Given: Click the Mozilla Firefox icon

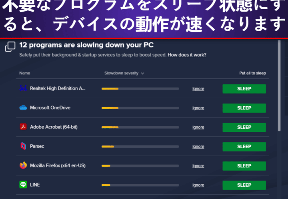Looking at the screenshot, I should point(23,165).
